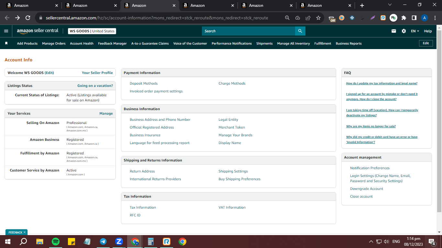Screen dimensions: 442x248
Task: Click Downgrade Account link
Action: coord(367,189)
